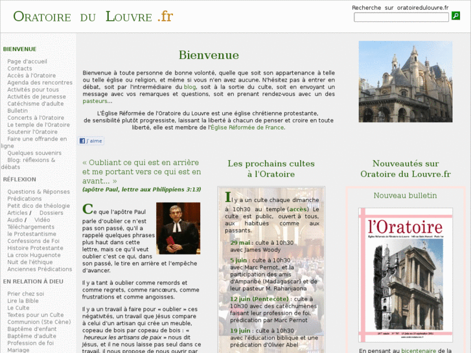Screen dimensions: 471x353
Task: Open La croix Huguenote page
Action: click(x=34, y=255)
